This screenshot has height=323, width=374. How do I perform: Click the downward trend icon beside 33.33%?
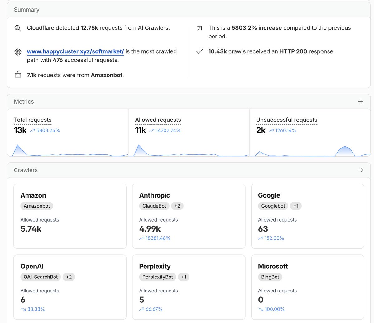pos(23,309)
